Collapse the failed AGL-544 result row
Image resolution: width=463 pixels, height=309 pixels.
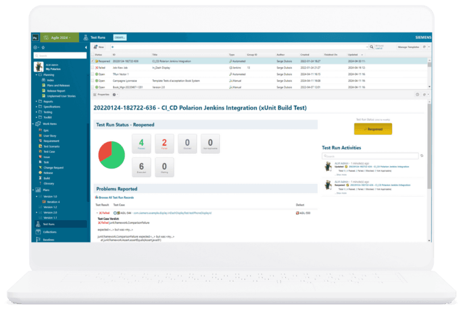[x=97, y=213]
